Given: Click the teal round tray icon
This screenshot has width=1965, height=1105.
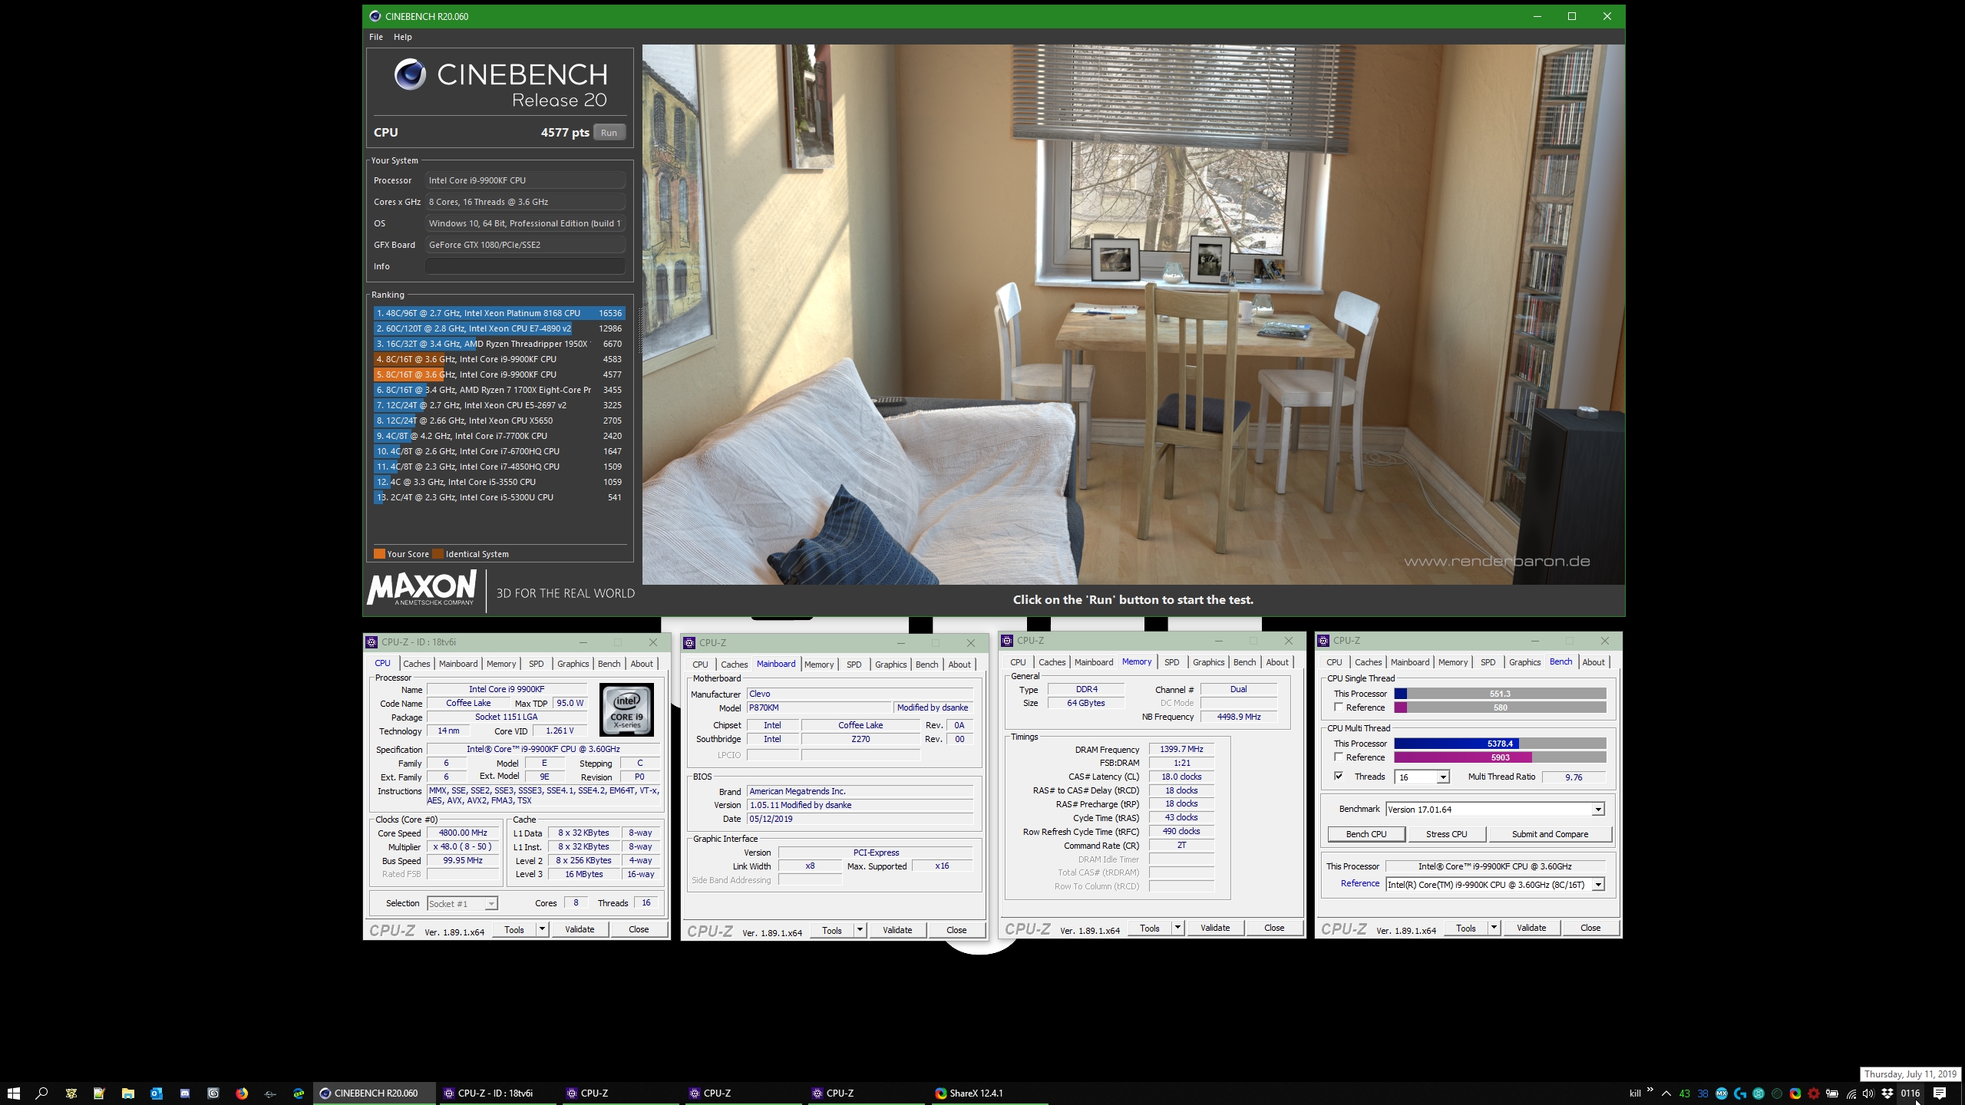Looking at the screenshot, I should [x=1759, y=1093].
